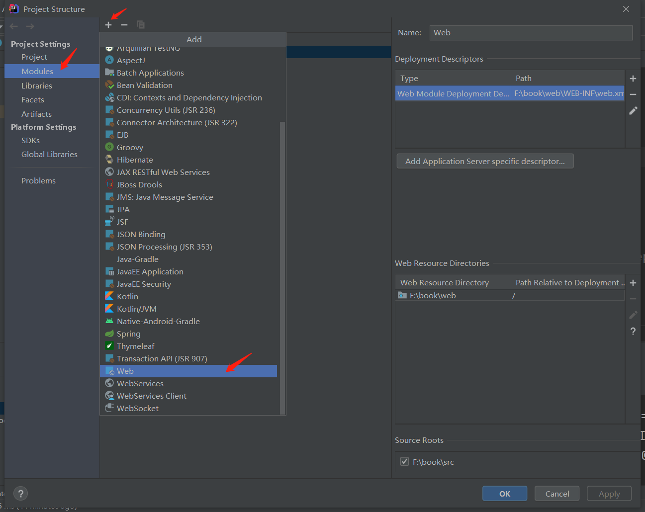Click the plus icon beside Deployment Descriptors
Viewport: 645px width, 512px height.
click(x=633, y=78)
